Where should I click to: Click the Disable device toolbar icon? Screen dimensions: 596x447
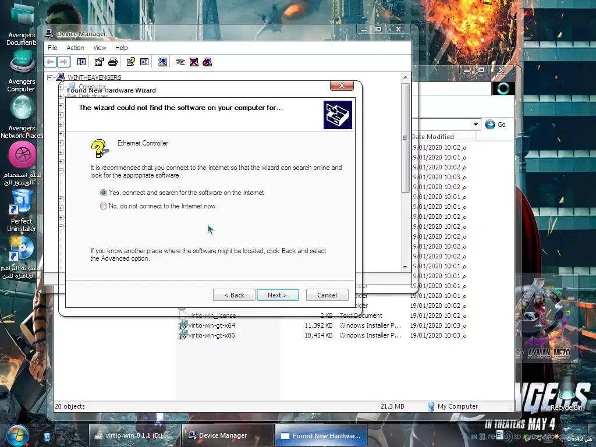pyautogui.click(x=207, y=62)
